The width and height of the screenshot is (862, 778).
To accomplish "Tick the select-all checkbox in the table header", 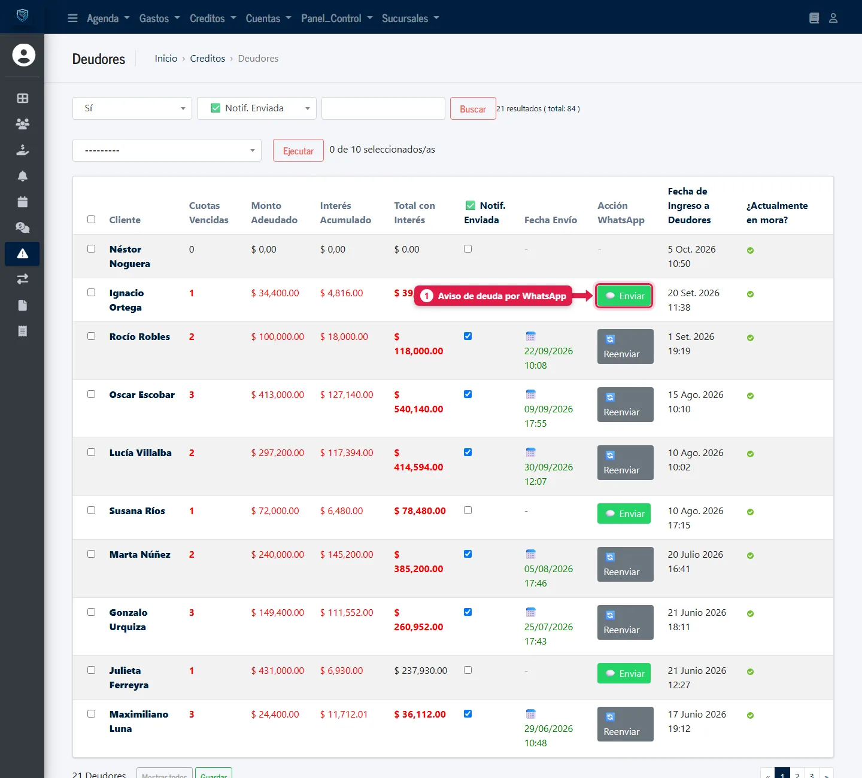I will pyautogui.click(x=91, y=219).
